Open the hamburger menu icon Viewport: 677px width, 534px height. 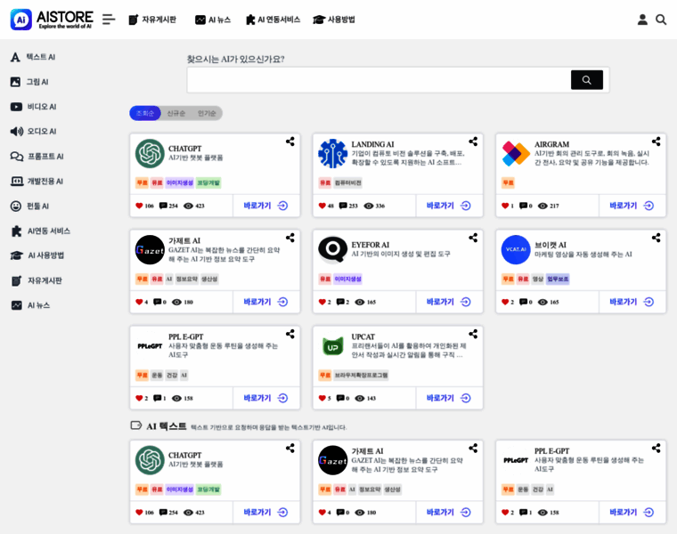[x=109, y=20]
